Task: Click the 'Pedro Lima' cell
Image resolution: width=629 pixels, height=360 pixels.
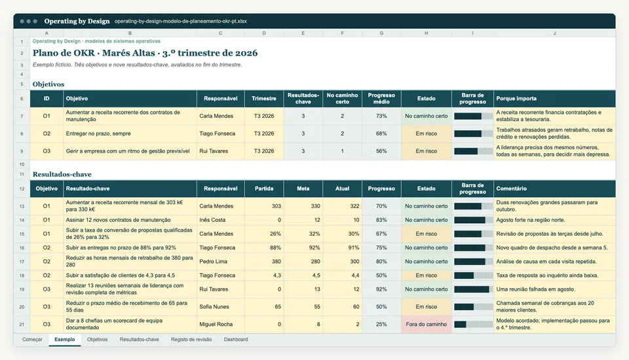Action: pos(221,262)
